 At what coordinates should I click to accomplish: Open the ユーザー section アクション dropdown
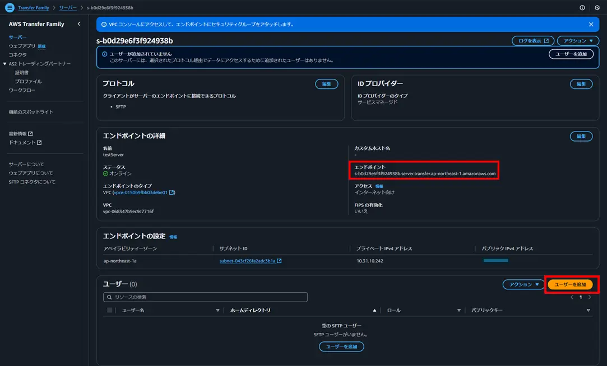tap(523, 284)
